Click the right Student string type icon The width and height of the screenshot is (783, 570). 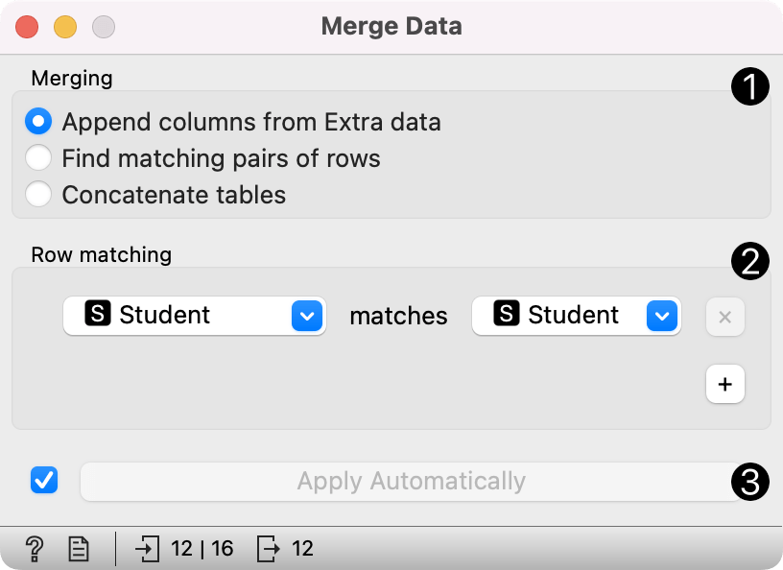(507, 314)
